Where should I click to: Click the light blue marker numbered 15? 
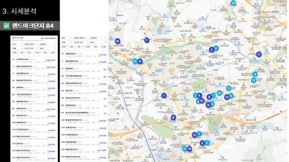click(x=184, y=149)
